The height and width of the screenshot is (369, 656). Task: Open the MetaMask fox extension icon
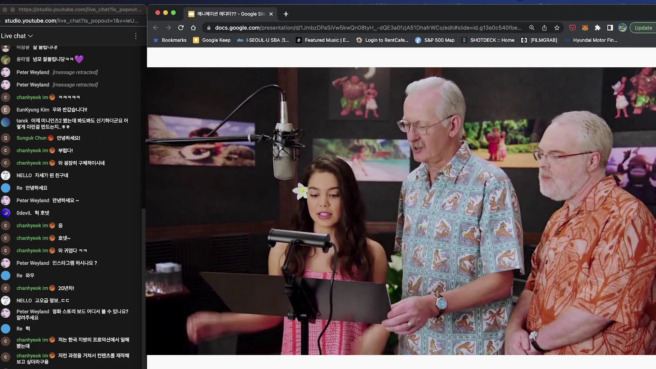(x=585, y=28)
